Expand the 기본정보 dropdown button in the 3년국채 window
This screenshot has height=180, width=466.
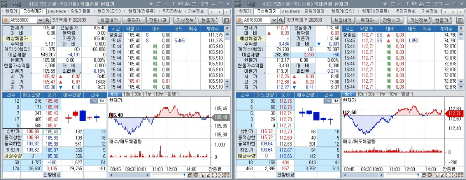click(185, 20)
